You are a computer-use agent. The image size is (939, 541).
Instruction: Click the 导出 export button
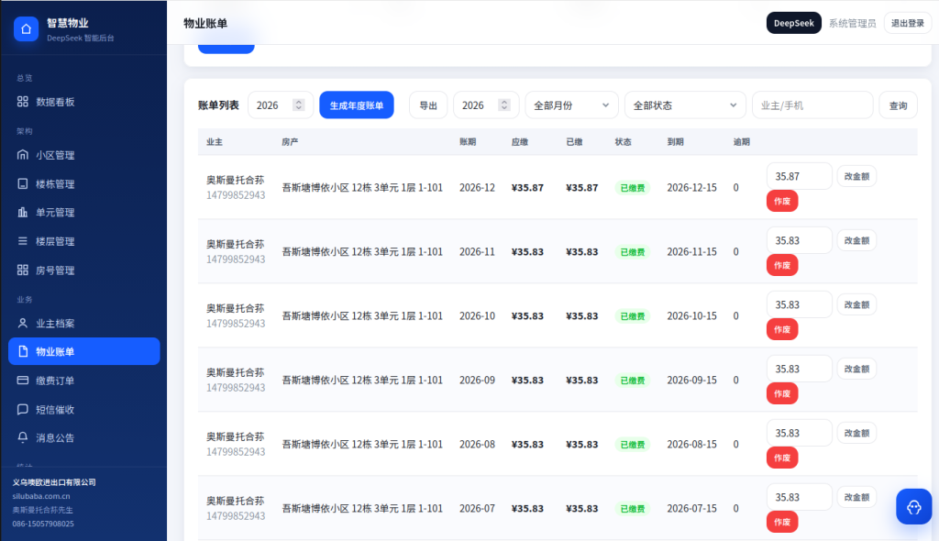coord(428,105)
